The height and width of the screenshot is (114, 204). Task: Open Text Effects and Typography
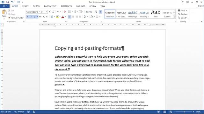(52, 17)
